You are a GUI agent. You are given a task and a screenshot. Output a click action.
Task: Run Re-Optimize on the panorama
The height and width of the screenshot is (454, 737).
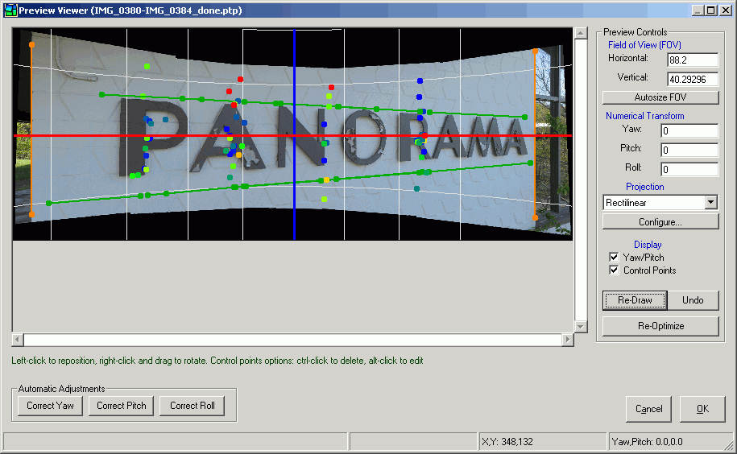click(660, 326)
